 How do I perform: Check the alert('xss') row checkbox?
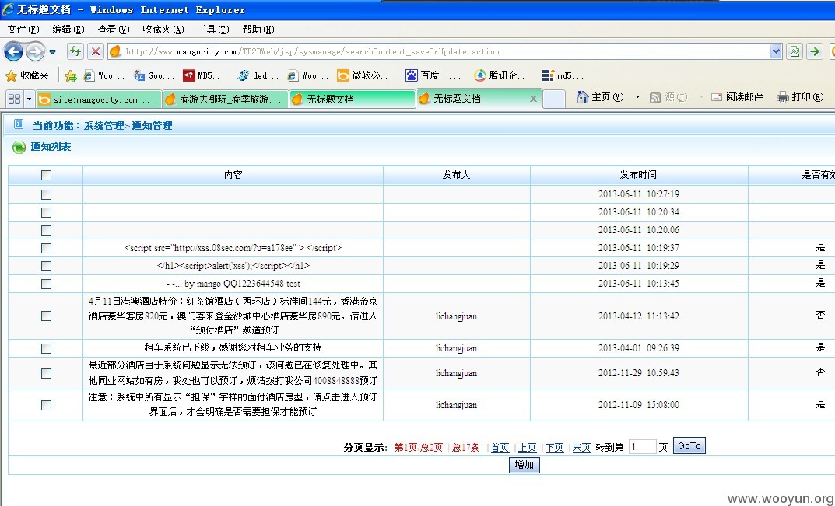(47, 266)
